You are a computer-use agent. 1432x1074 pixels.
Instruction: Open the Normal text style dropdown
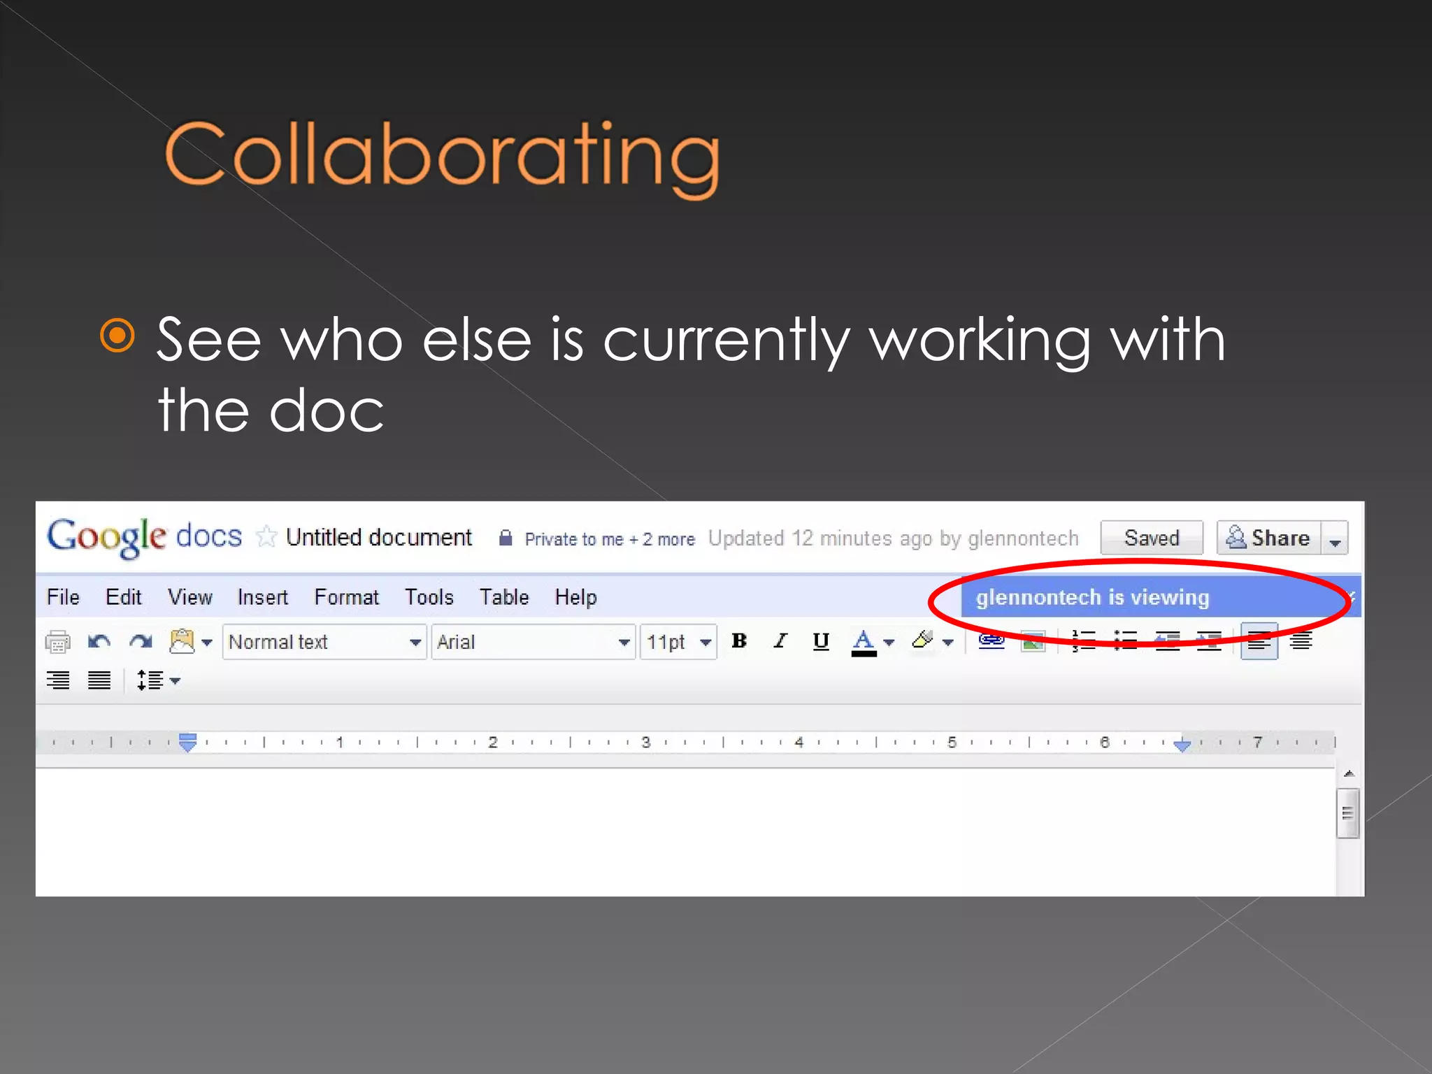(324, 642)
